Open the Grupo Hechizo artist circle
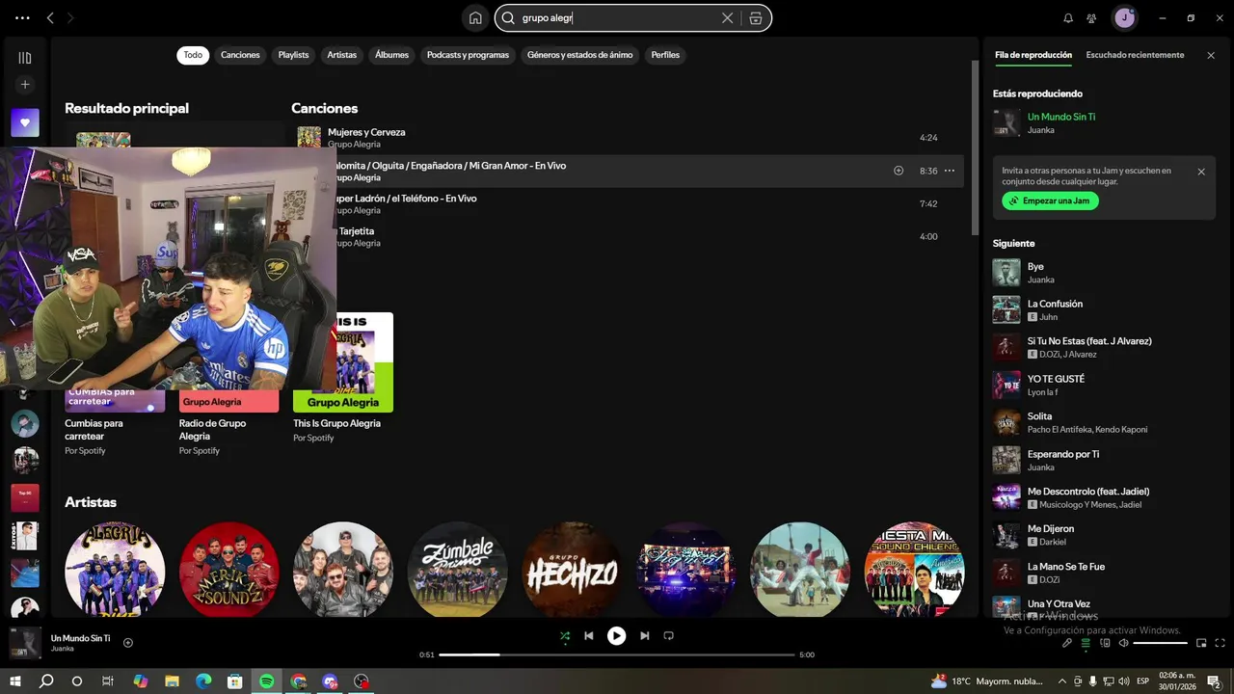The height and width of the screenshot is (694, 1234). click(572, 572)
